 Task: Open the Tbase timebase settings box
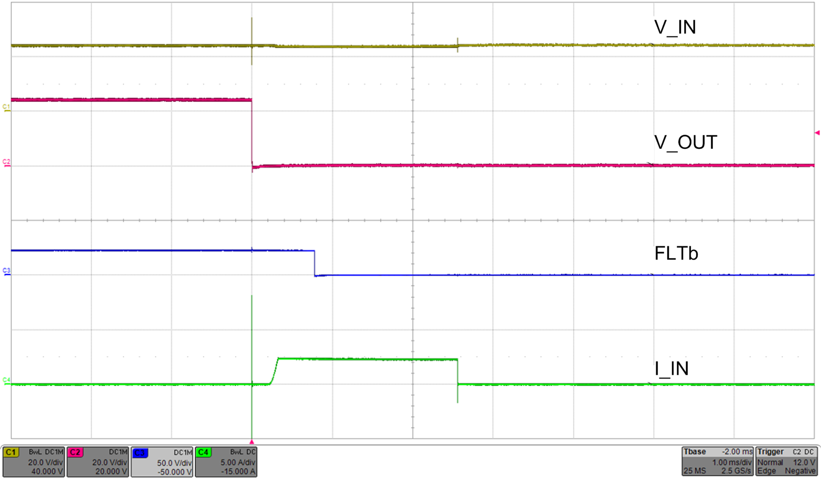717,462
